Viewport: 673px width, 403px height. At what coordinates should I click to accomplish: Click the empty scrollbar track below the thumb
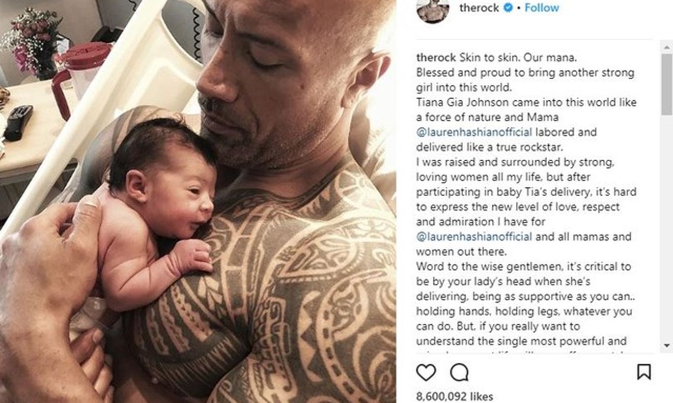(667, 228)
